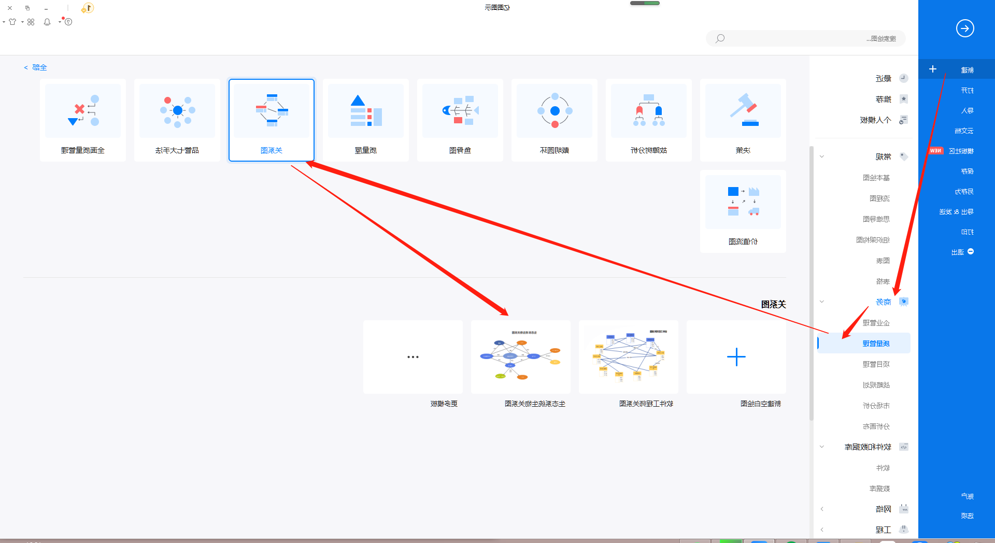Click the 退出 exit minus icon
Image resolution: width=995 pixels, height=543 pixels.
(971, 252)
